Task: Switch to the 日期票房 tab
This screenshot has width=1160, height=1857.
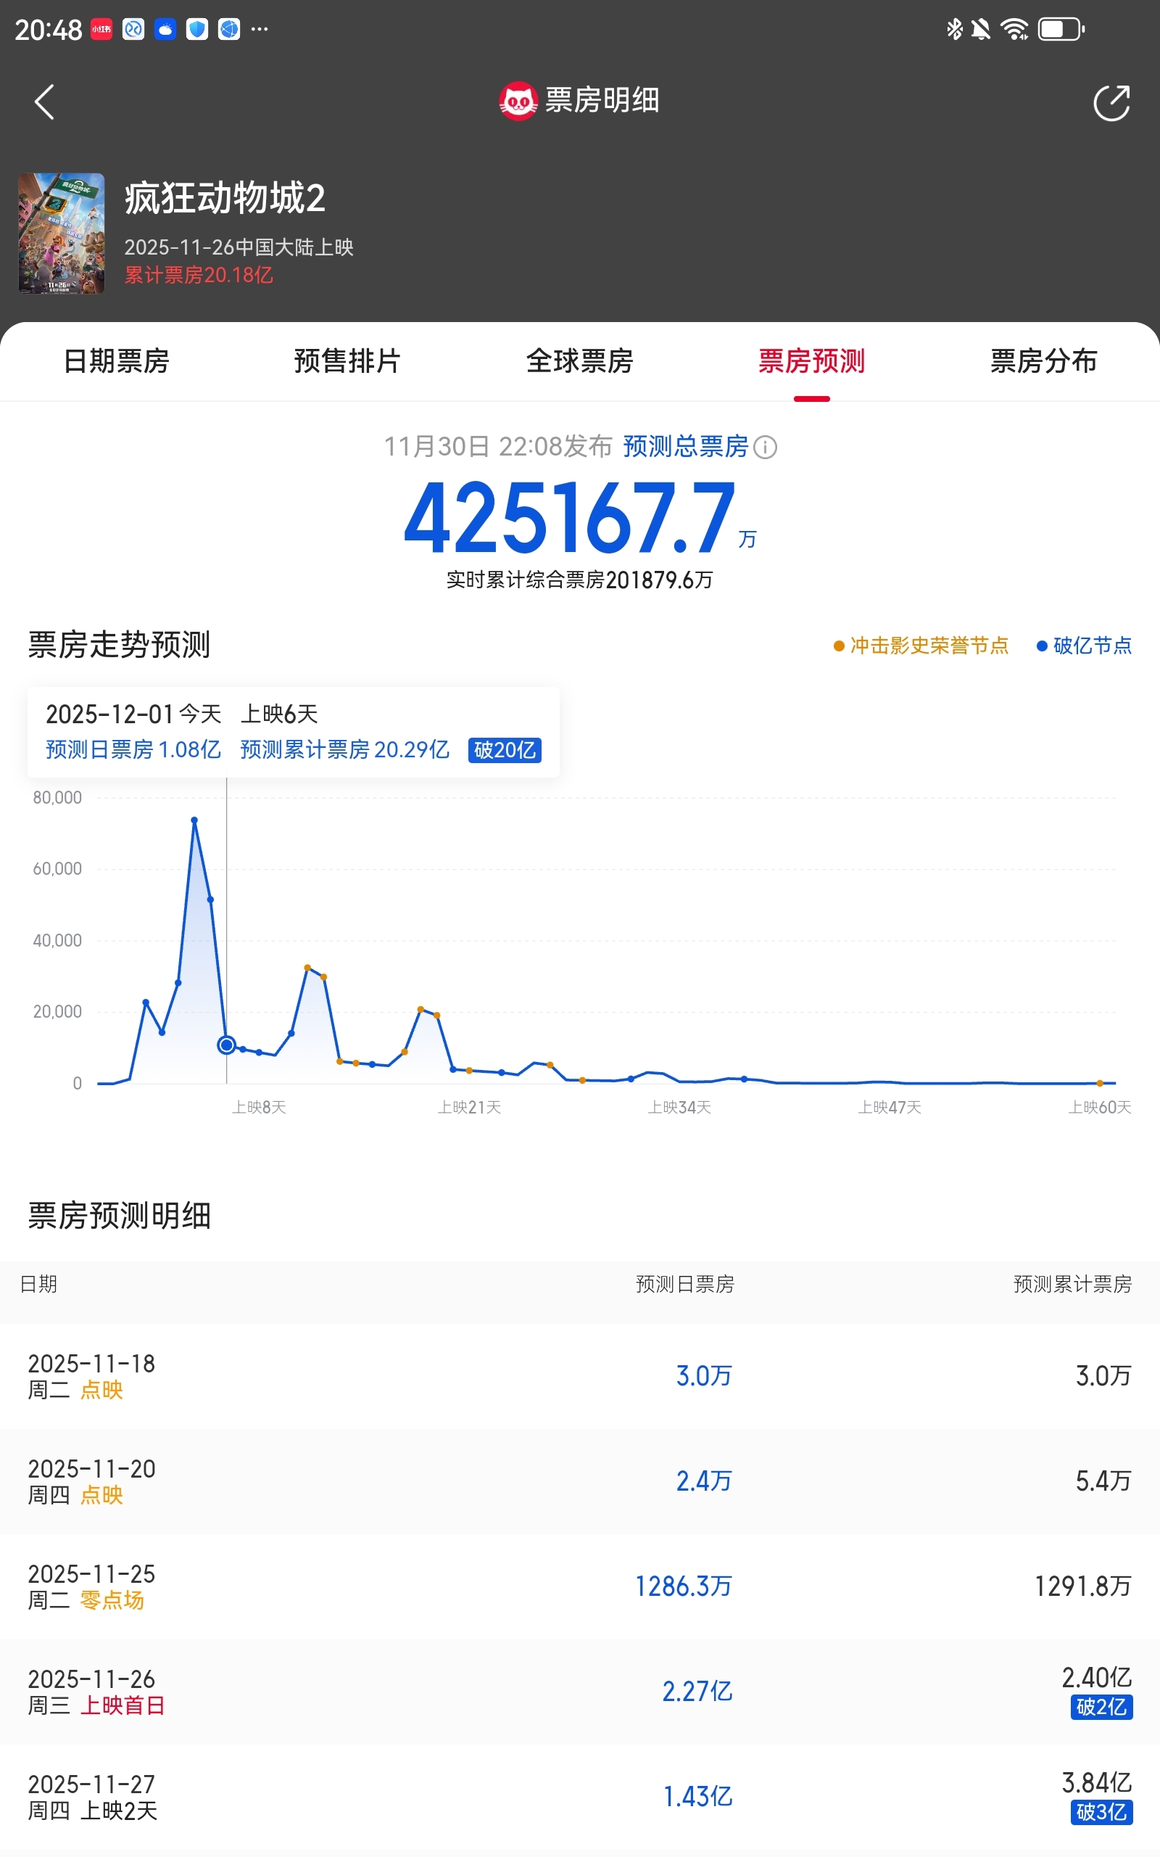Action: pyautogui.click(x=116, y=361)
